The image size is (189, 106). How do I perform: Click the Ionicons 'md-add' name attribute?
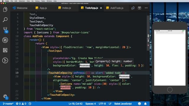(83, 84)
